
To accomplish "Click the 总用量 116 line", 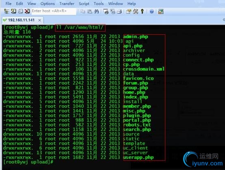I will pyautogui.click(x=17, y=32).
